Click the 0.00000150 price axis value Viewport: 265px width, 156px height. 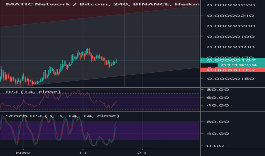231,79
